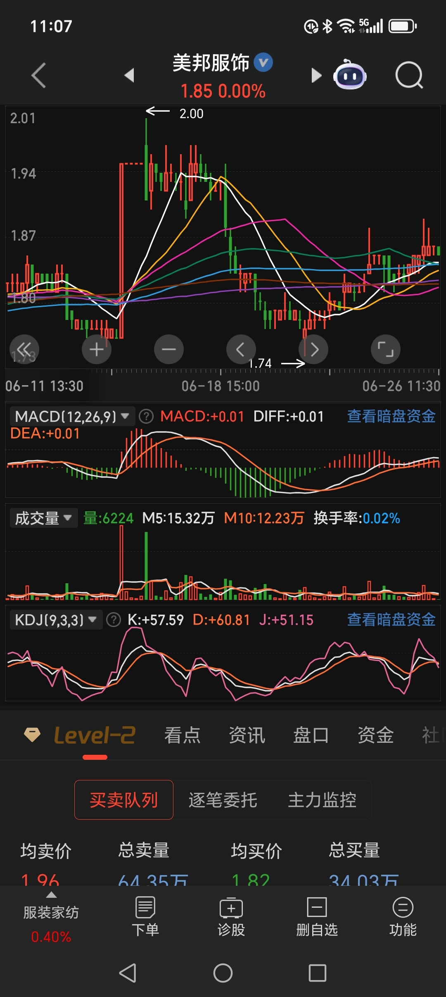This screenshot has width=446, height=997.
Task: Tap 06-26 11:30 time axis label
Action: pos(401,386)
